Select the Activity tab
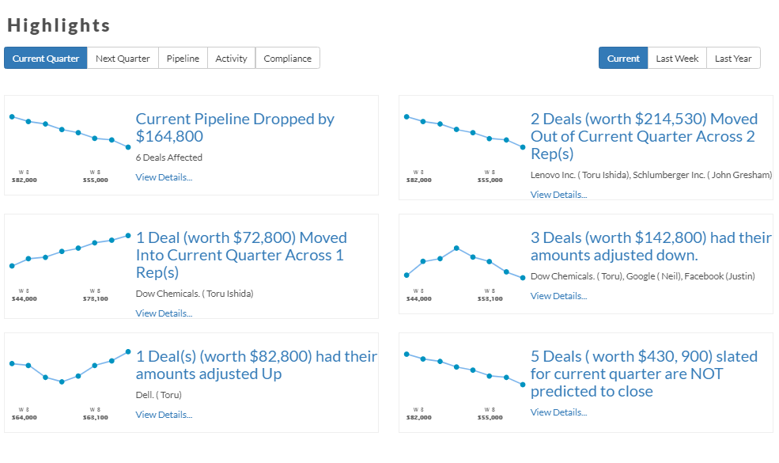 click(x=231, y=59)
